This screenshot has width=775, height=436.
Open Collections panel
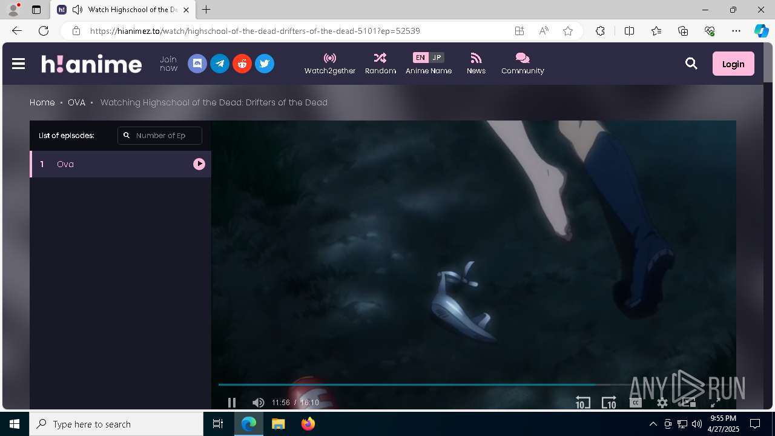tap(683, 31)
